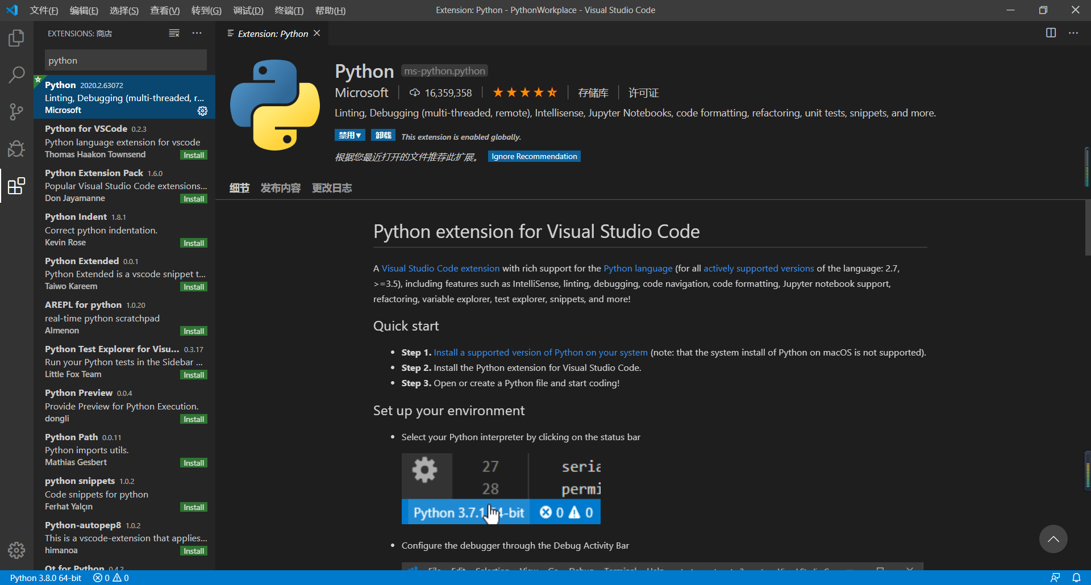This screenshot has width=1091, height=585.
Task: Open the Search view
Action: (x=16, y=74)
